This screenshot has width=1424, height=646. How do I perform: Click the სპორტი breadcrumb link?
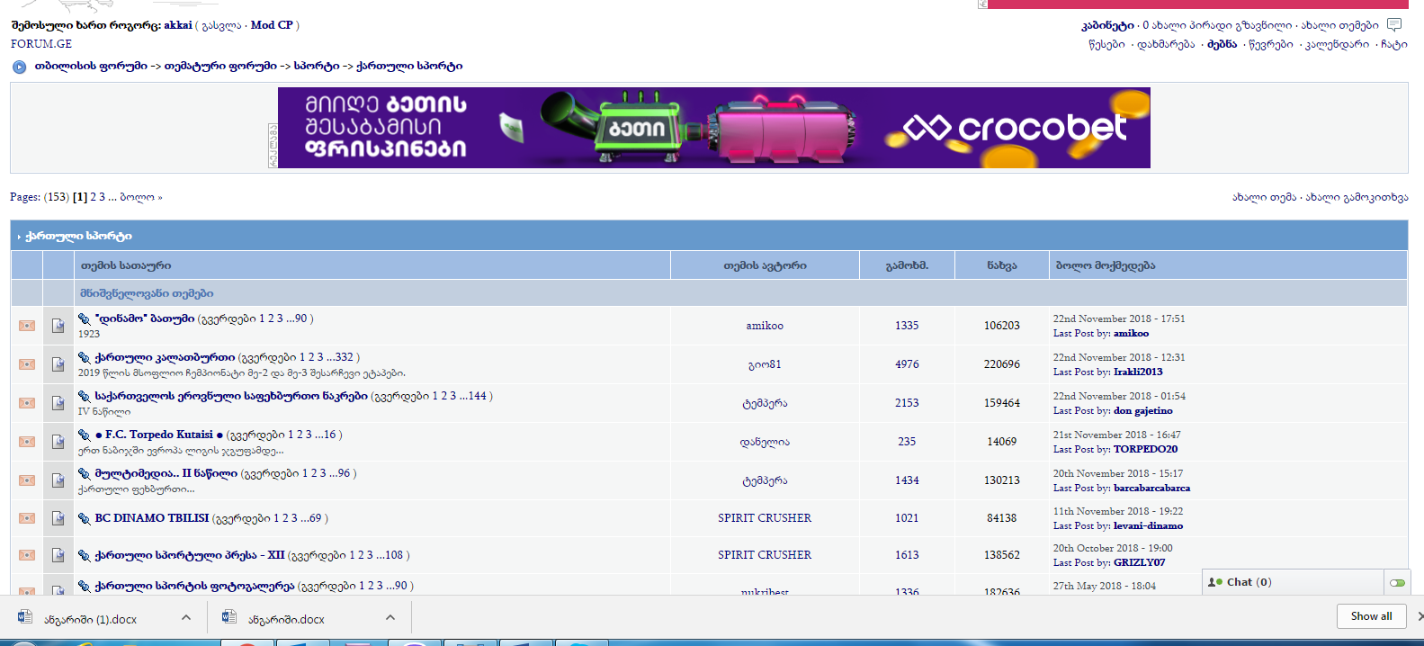pyautogui.click(x=317, y=67)
